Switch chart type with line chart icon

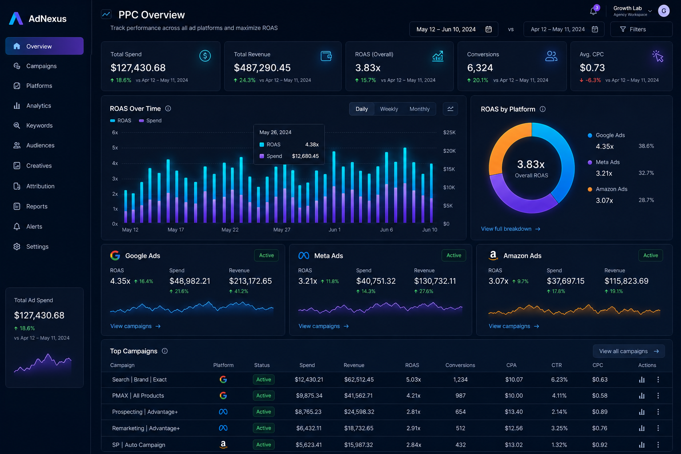[x=450, y=109]
